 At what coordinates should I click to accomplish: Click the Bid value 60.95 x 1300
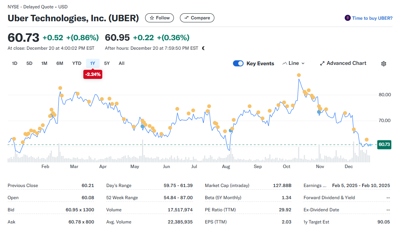pyautogui.click(x=80, y=210)
